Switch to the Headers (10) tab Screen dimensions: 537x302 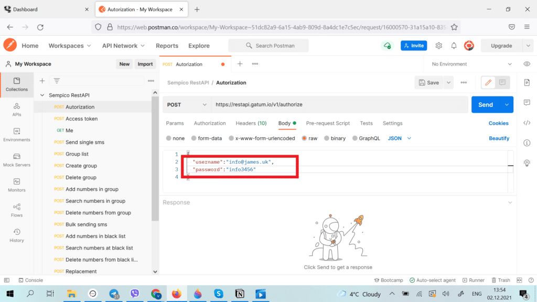(x=251, y=123)
